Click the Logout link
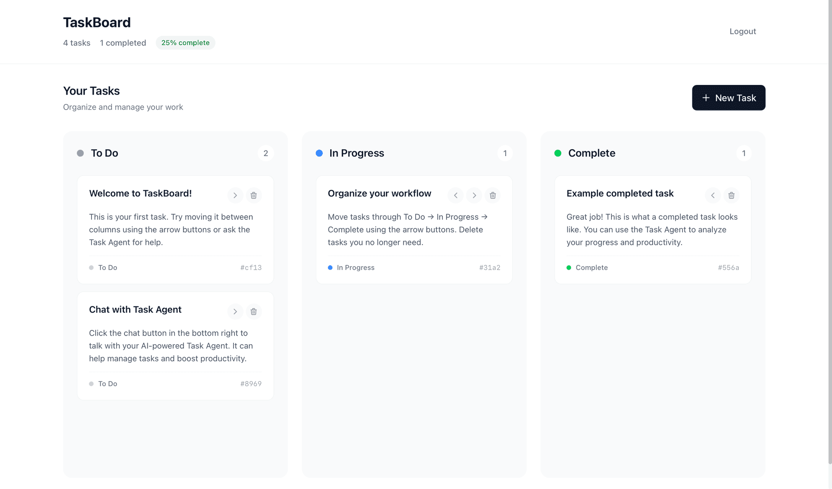 (x=743, y=31)
